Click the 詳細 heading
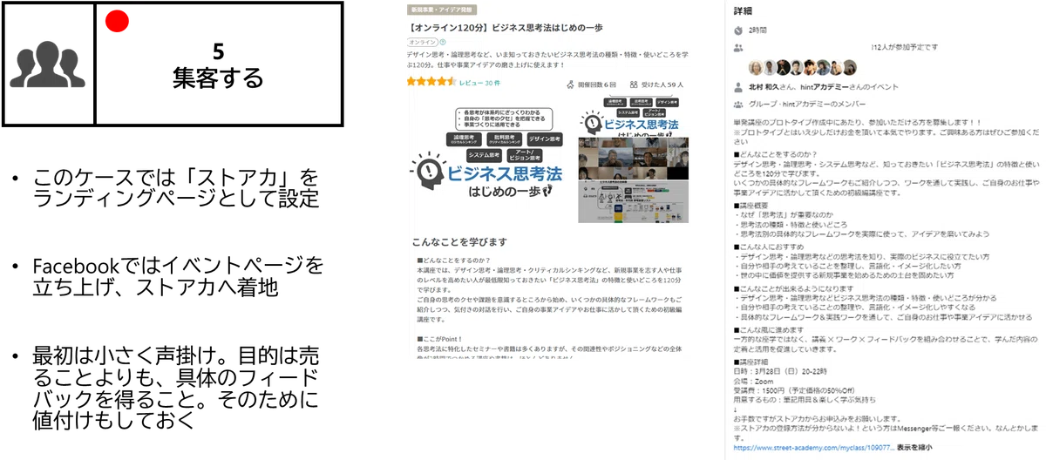 coord(743,10)
